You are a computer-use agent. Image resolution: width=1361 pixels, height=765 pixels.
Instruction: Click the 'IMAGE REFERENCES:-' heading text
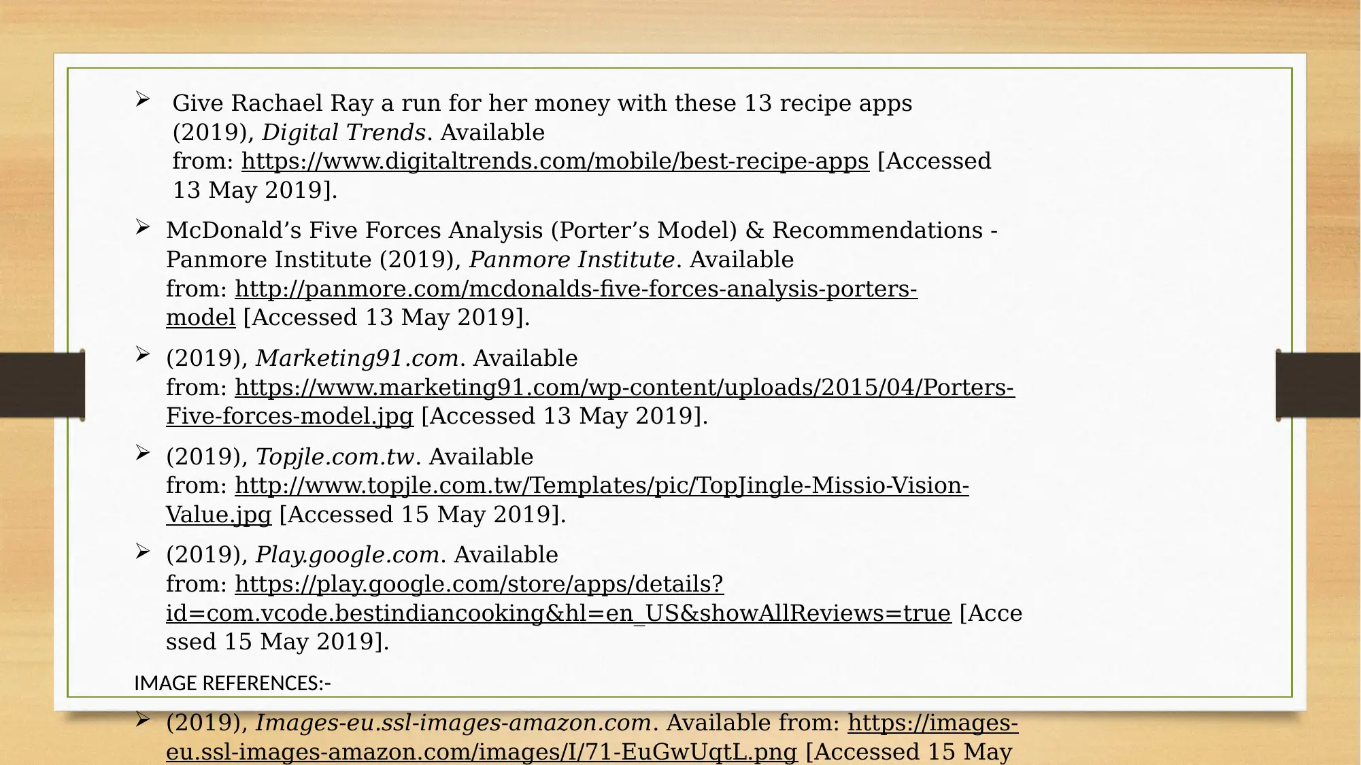(233, 683)
